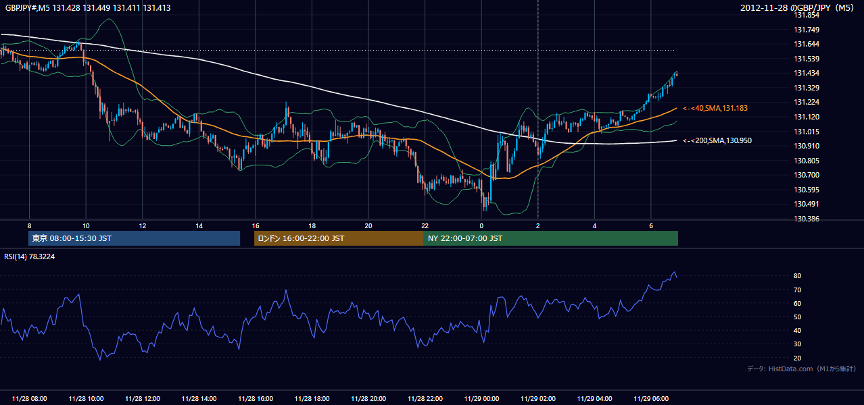The image size is (864, 405).
Task: Click the 11/28 08:00 bottom time label
Action: click(30, 399)
